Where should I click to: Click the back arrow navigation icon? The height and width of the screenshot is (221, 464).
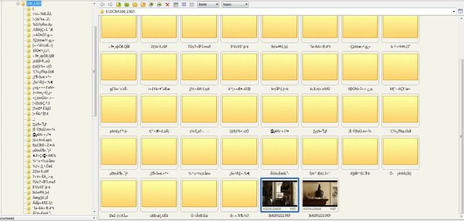tap(102, 5)
